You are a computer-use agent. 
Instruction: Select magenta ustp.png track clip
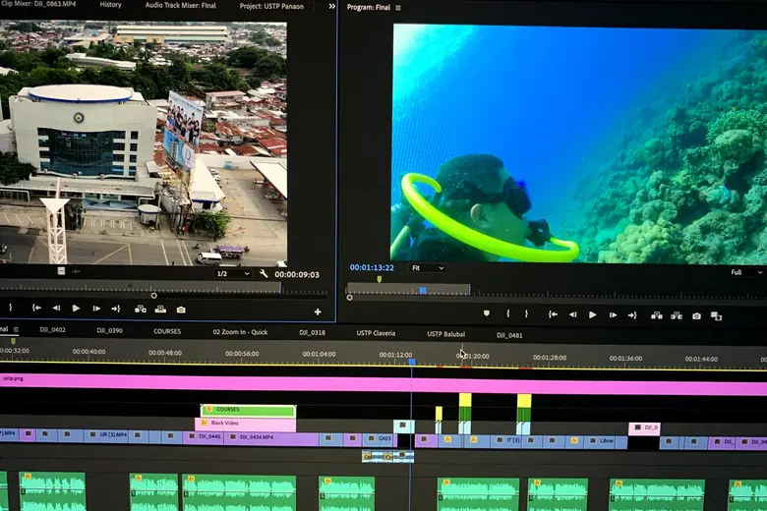383,384
